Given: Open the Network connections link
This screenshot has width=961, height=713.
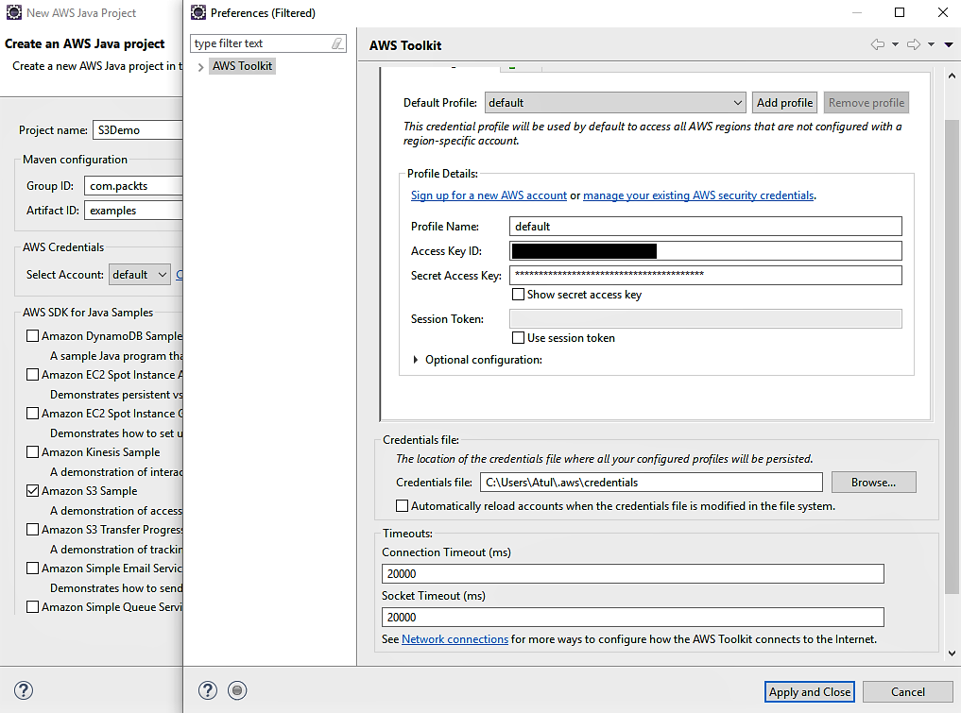Looking at the screenshot, I should tap(455, 639).
